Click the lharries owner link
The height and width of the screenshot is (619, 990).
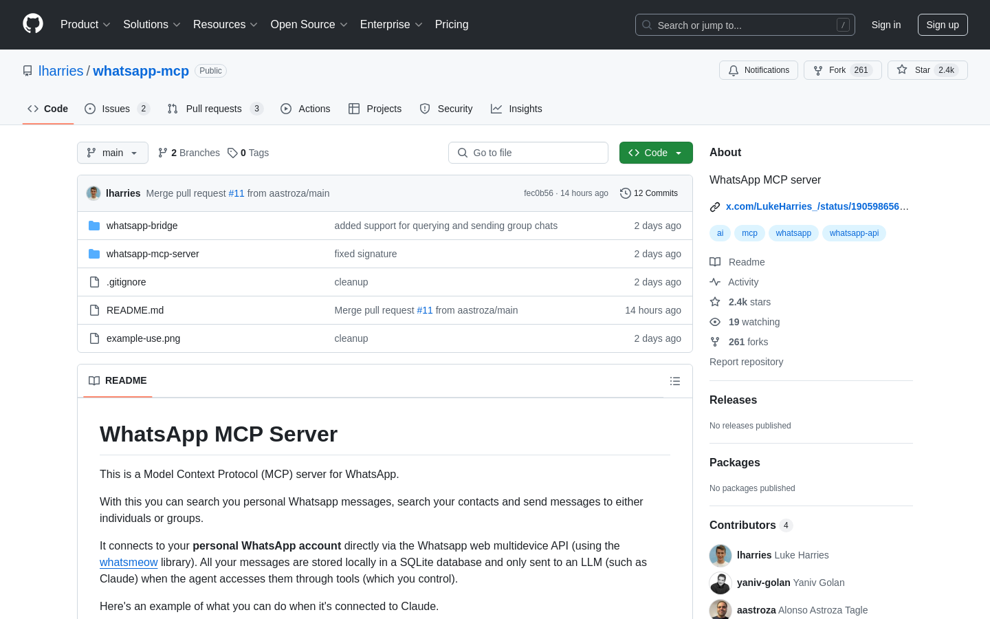pos(60,71)
